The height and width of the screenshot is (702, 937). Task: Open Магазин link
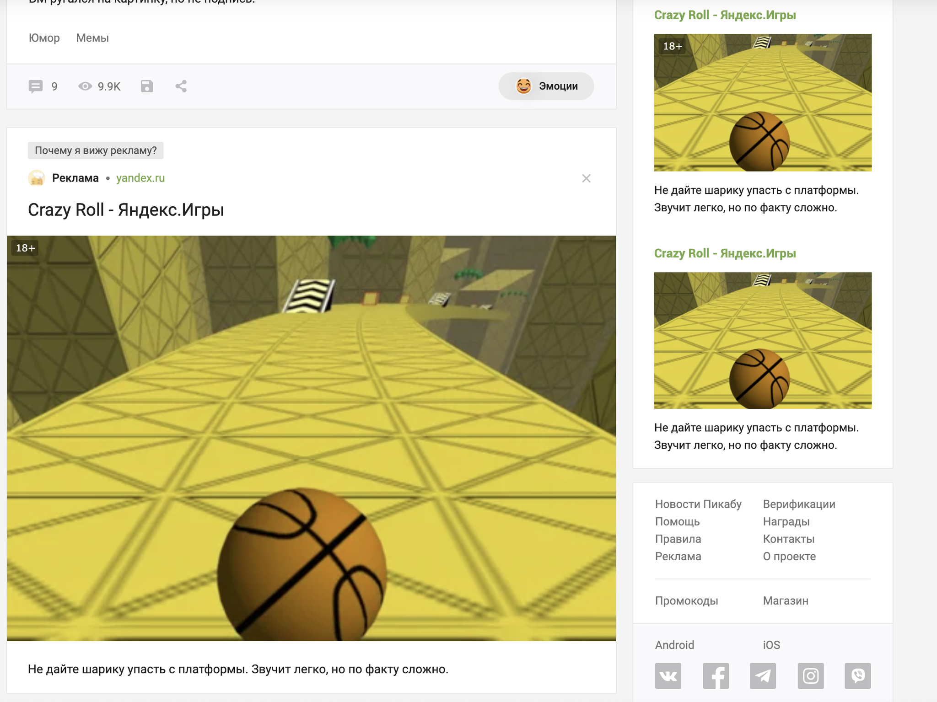tap(786, 600)
